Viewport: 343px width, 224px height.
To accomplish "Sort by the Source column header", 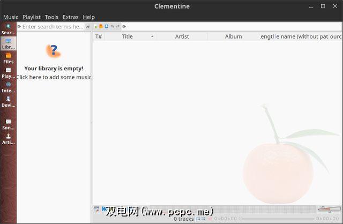I will tap(336, 36).
